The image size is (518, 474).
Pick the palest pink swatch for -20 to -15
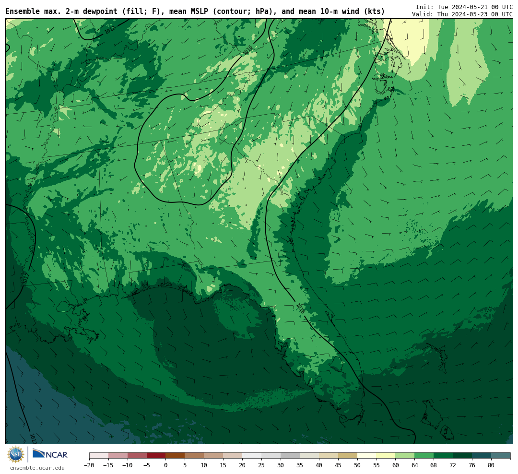tap(99, 456)
